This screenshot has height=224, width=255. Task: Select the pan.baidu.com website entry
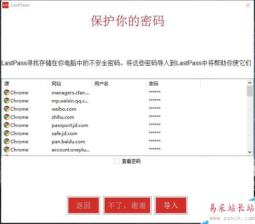[68, 142]
